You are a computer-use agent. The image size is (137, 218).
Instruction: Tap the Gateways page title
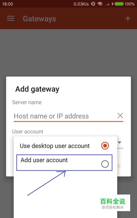point(39,19)
